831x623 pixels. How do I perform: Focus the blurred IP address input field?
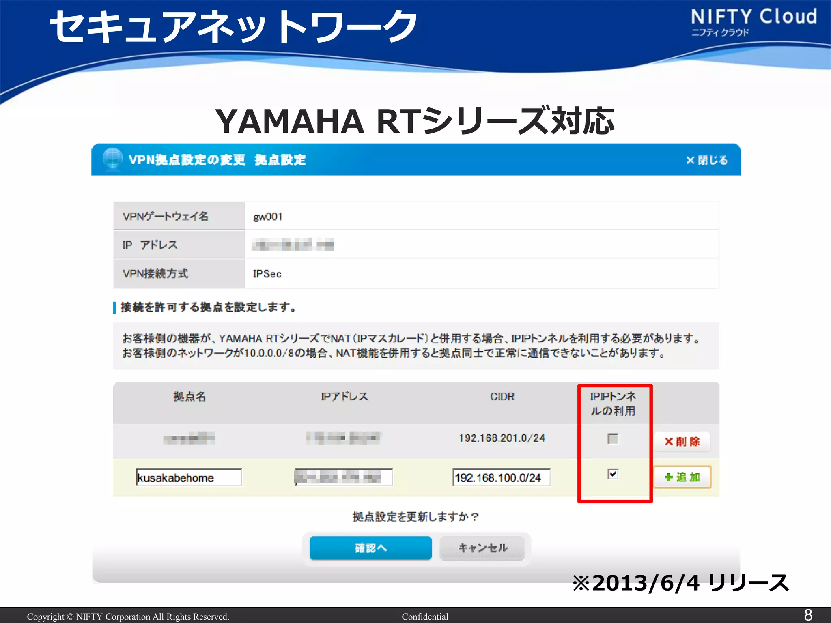coord(343,477)
